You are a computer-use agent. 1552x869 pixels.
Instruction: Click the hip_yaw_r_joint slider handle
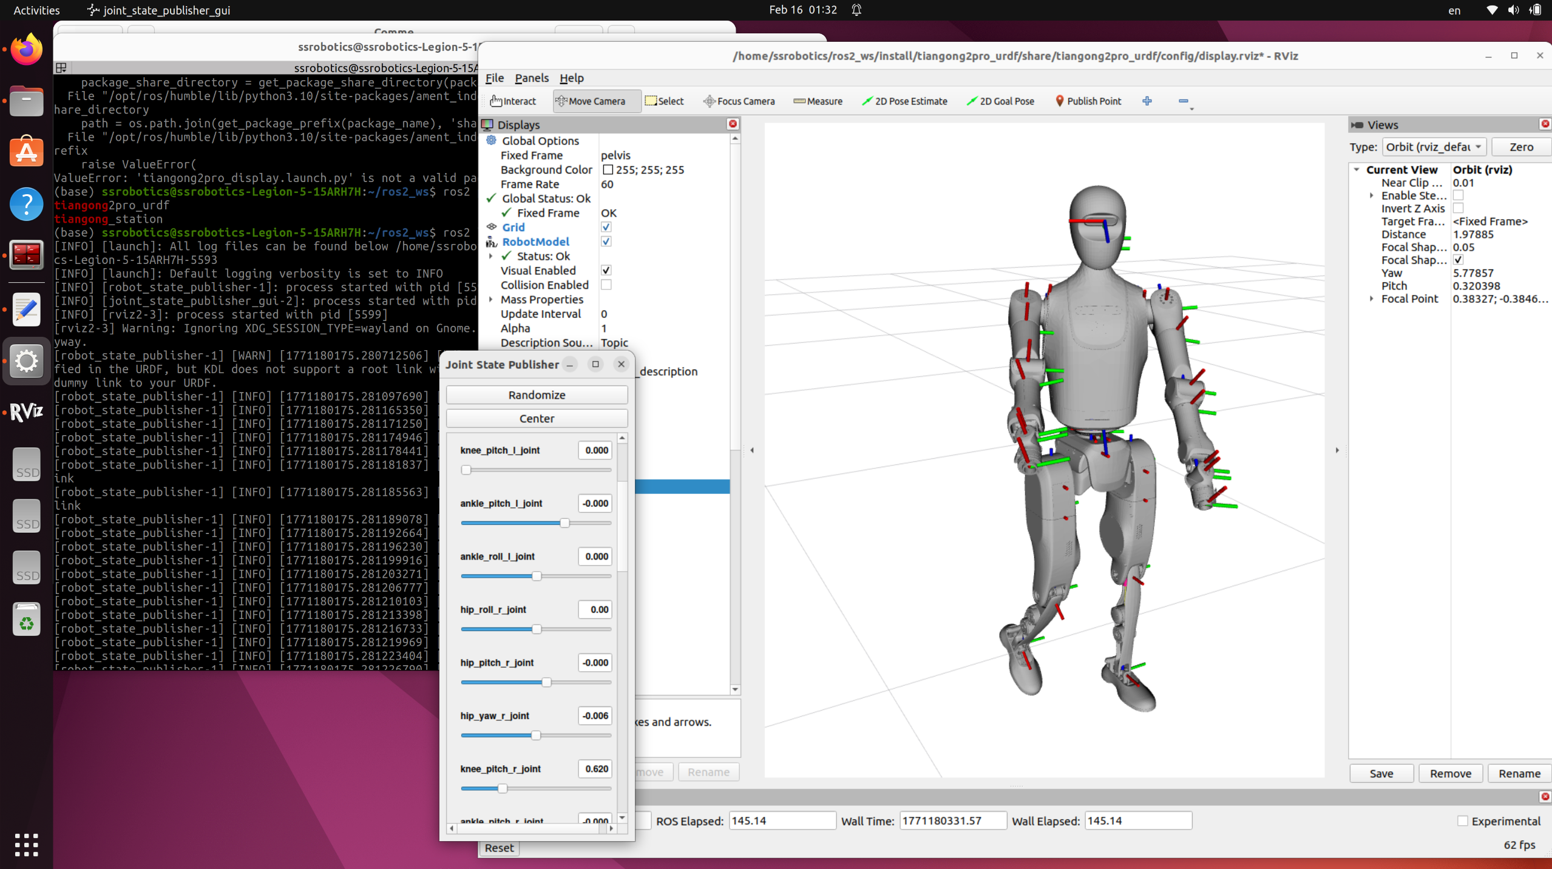[x=535, y=735]
